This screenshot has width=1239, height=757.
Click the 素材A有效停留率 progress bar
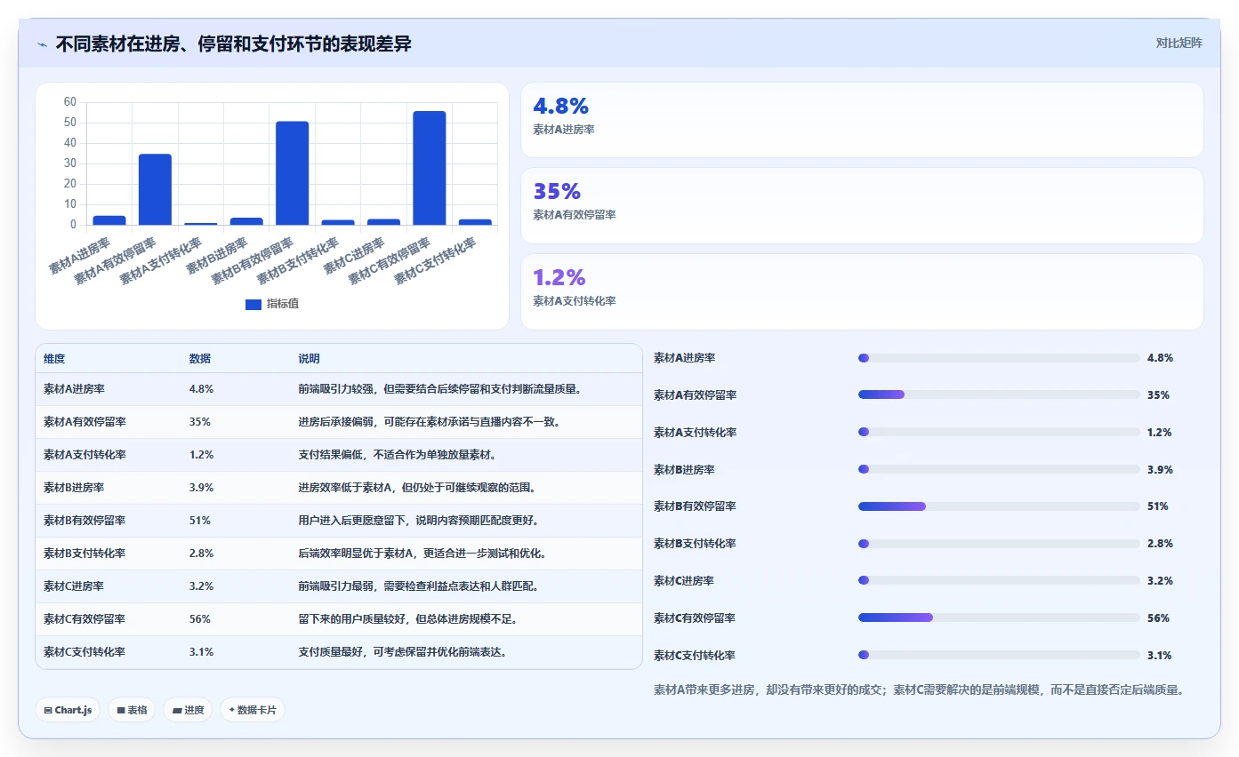click(x=999, y=394)
